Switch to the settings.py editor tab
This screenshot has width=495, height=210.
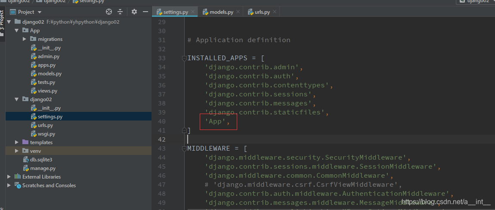[x=176, y=12]
